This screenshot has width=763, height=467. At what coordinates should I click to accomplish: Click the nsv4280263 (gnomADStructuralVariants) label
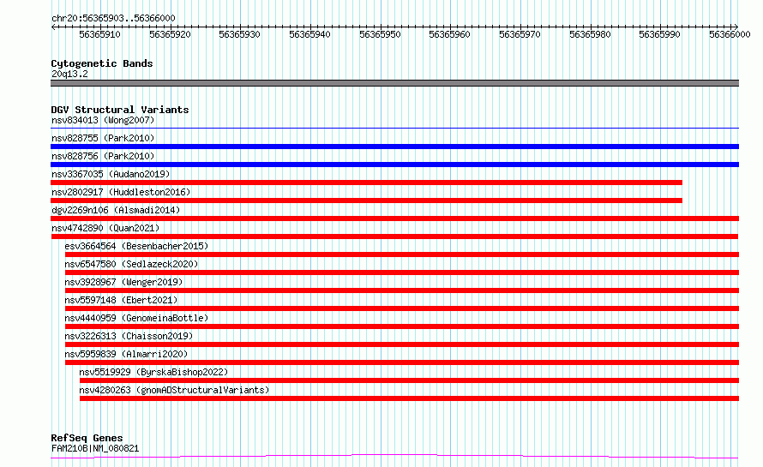174,390
